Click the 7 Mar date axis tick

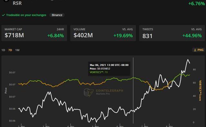145,126
